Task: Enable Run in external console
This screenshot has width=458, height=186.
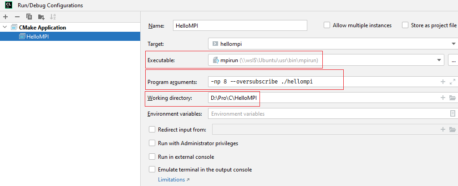Action: point(152,157)
